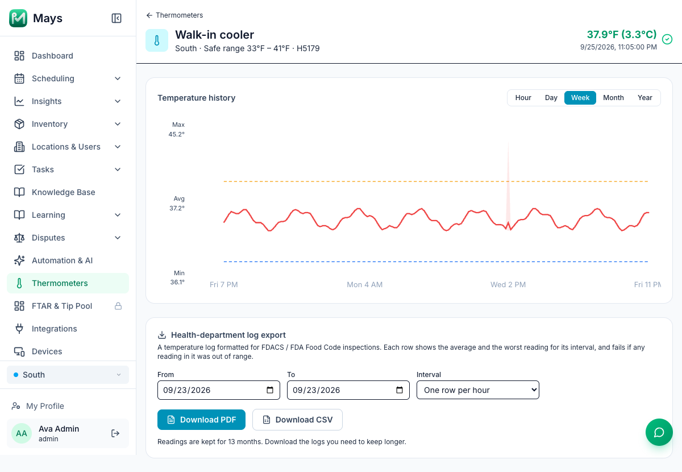Click the Tasks checkmark icon
Viewport: 682px width, 472px height.
tap(19, 169)
